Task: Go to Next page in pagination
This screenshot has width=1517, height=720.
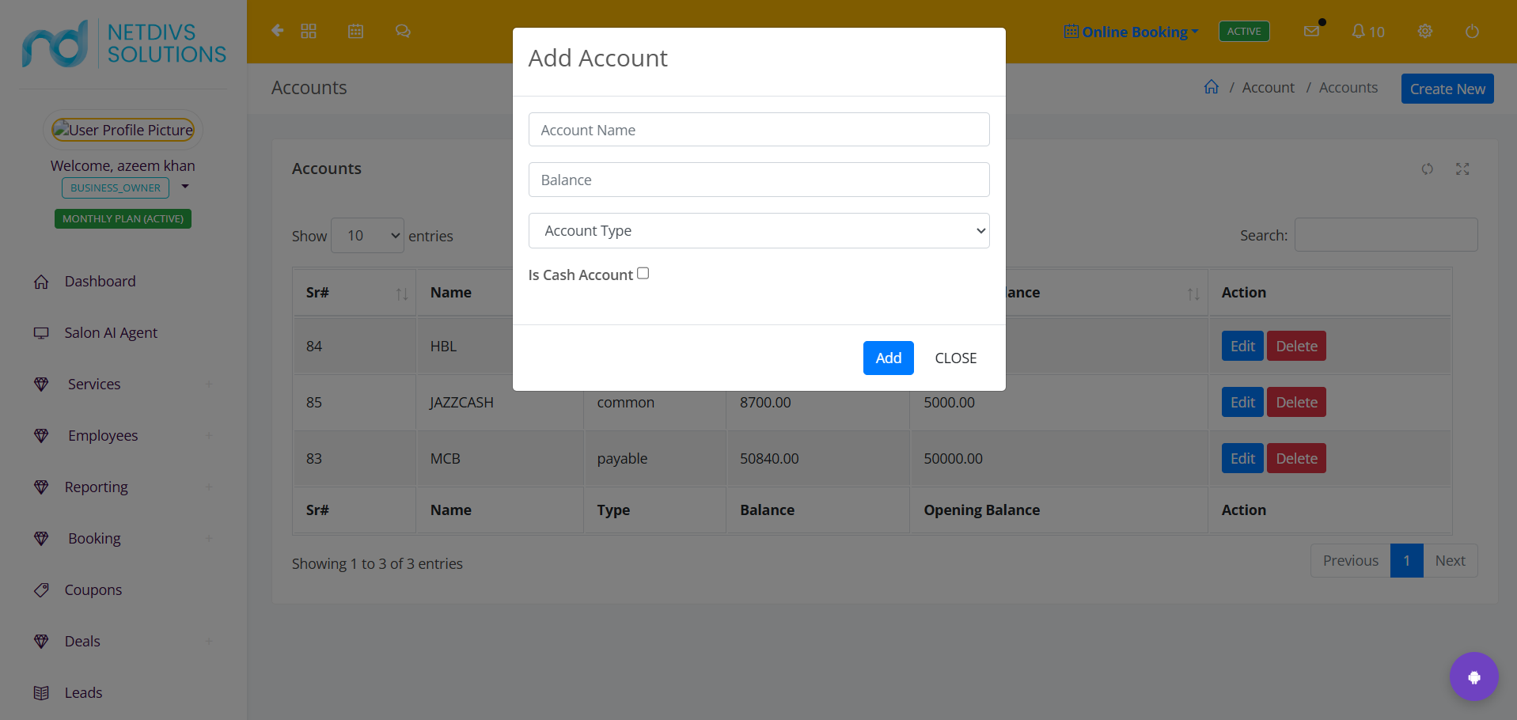Action: click(x=1450, y=560)
